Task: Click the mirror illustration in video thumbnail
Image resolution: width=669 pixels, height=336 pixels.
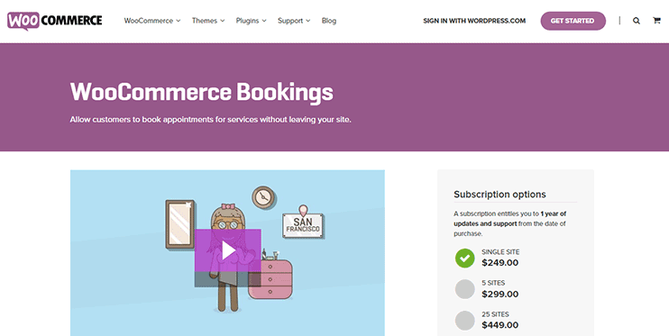Action: [x=180, y=224]
